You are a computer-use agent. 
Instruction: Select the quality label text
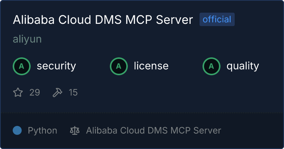tap(243, 66)
